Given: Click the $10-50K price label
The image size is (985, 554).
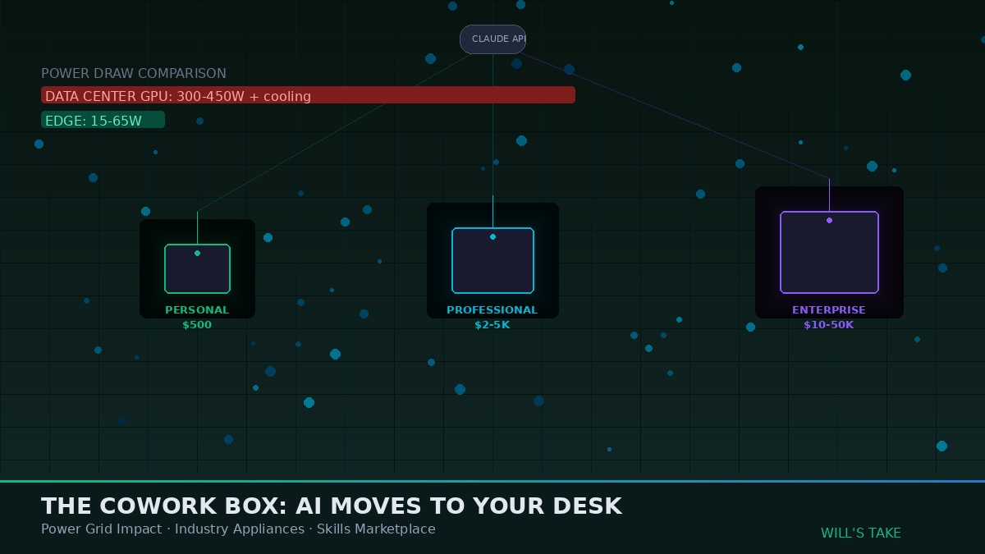Looking at the screenshot, I should (x=829, y=324).
